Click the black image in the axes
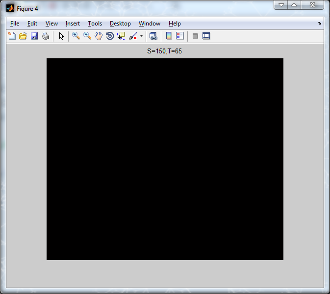 click(165, 159)
